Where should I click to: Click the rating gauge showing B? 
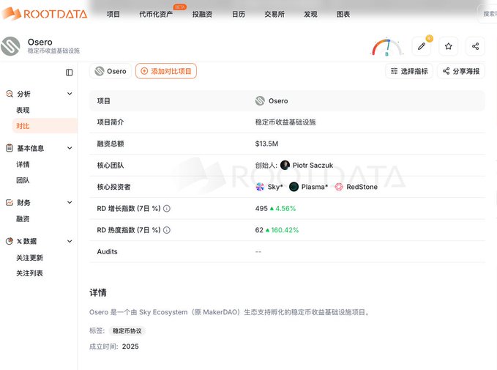pos(386,48)
